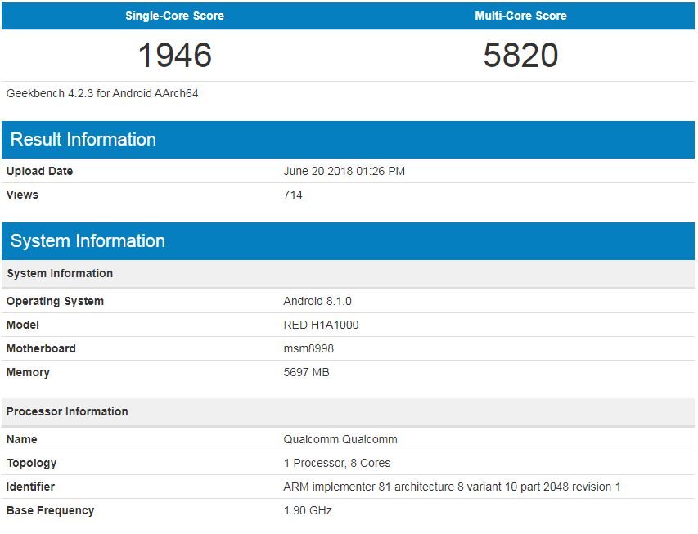Screen dimensions: 698x534
Task: Click the 5697 MB memory value
Action: 306,372
